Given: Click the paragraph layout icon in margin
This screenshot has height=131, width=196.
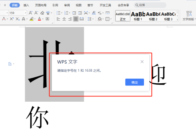Looking at the screenshot, I should coord(10,64).
